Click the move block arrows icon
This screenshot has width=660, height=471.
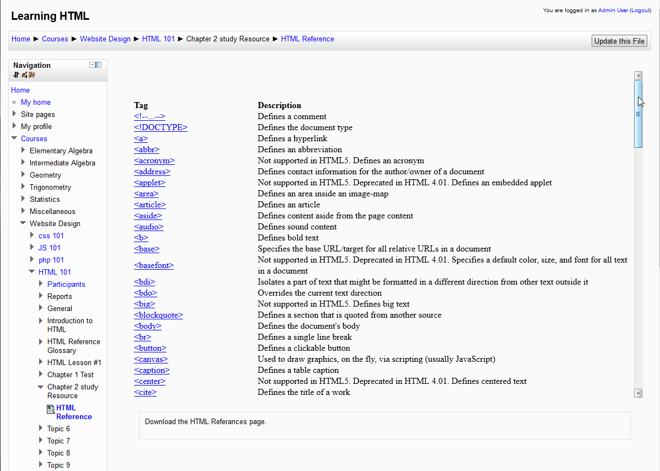16,75
